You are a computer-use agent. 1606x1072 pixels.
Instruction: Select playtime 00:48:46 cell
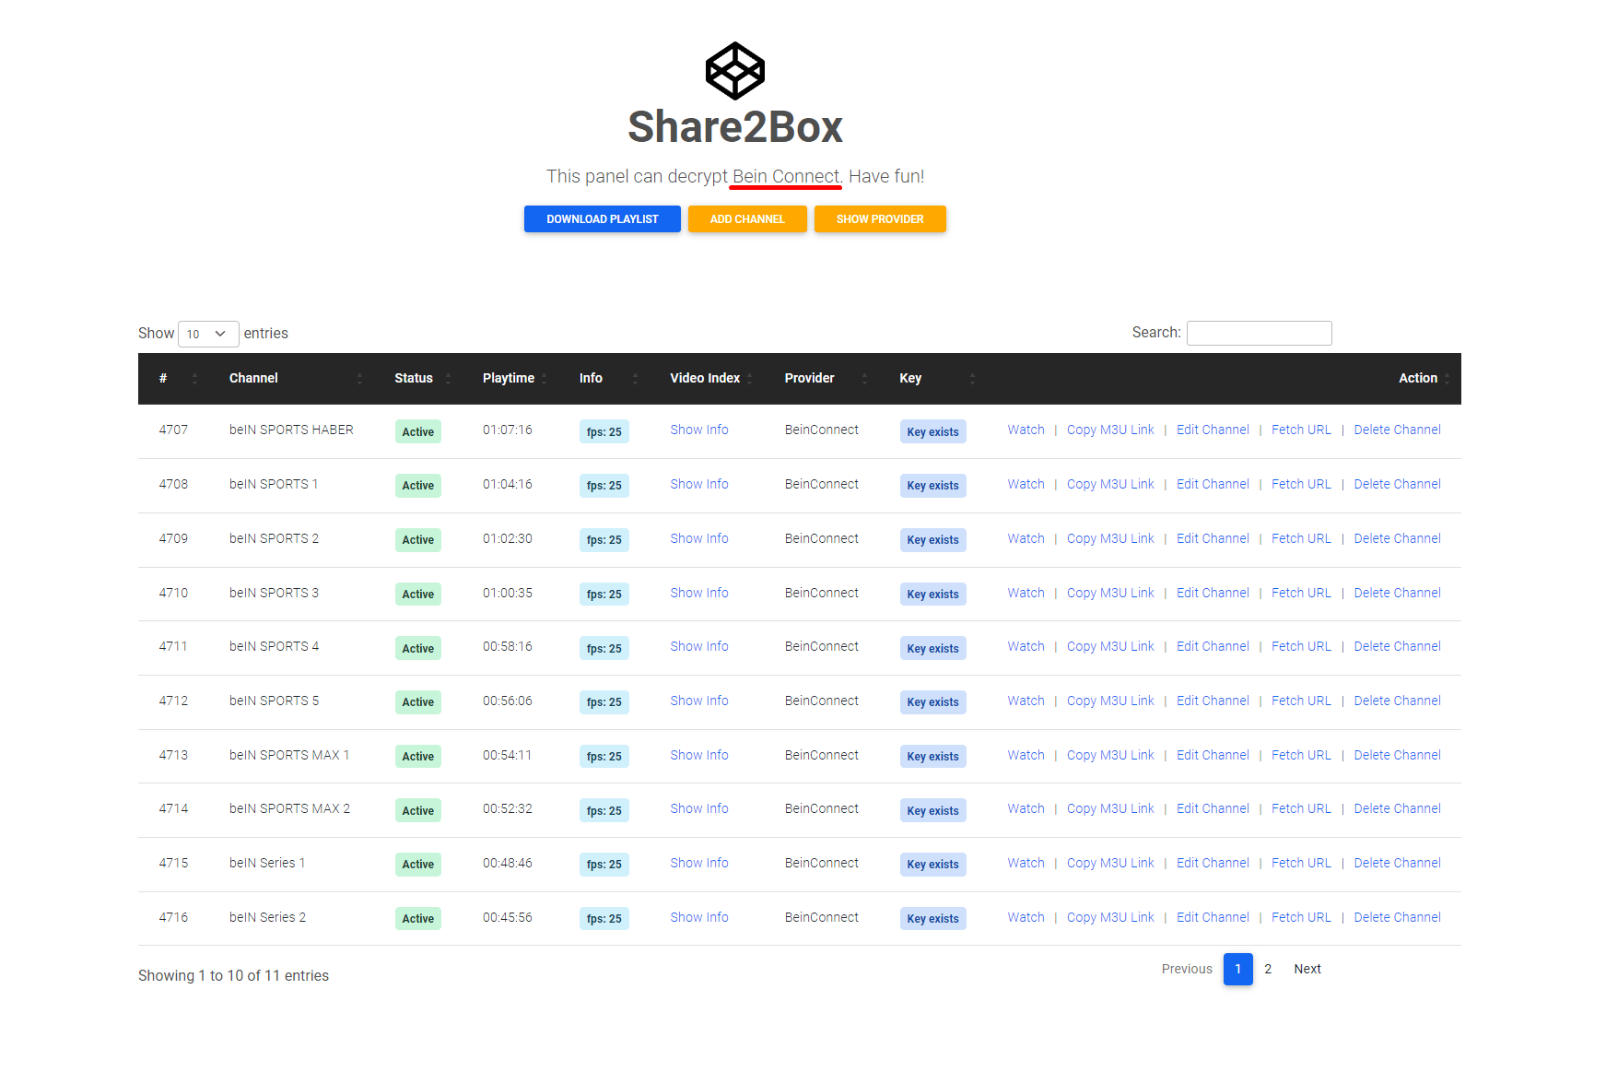(x=508, y=863)
